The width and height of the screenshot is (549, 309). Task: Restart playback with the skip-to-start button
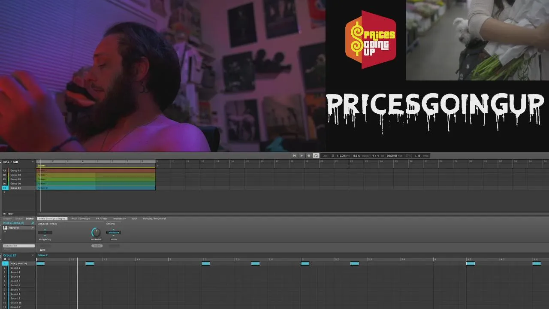pos(294,156)
